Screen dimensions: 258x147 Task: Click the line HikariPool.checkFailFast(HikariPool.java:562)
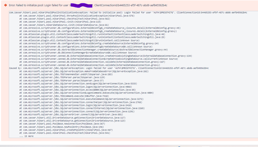[65, 19]
